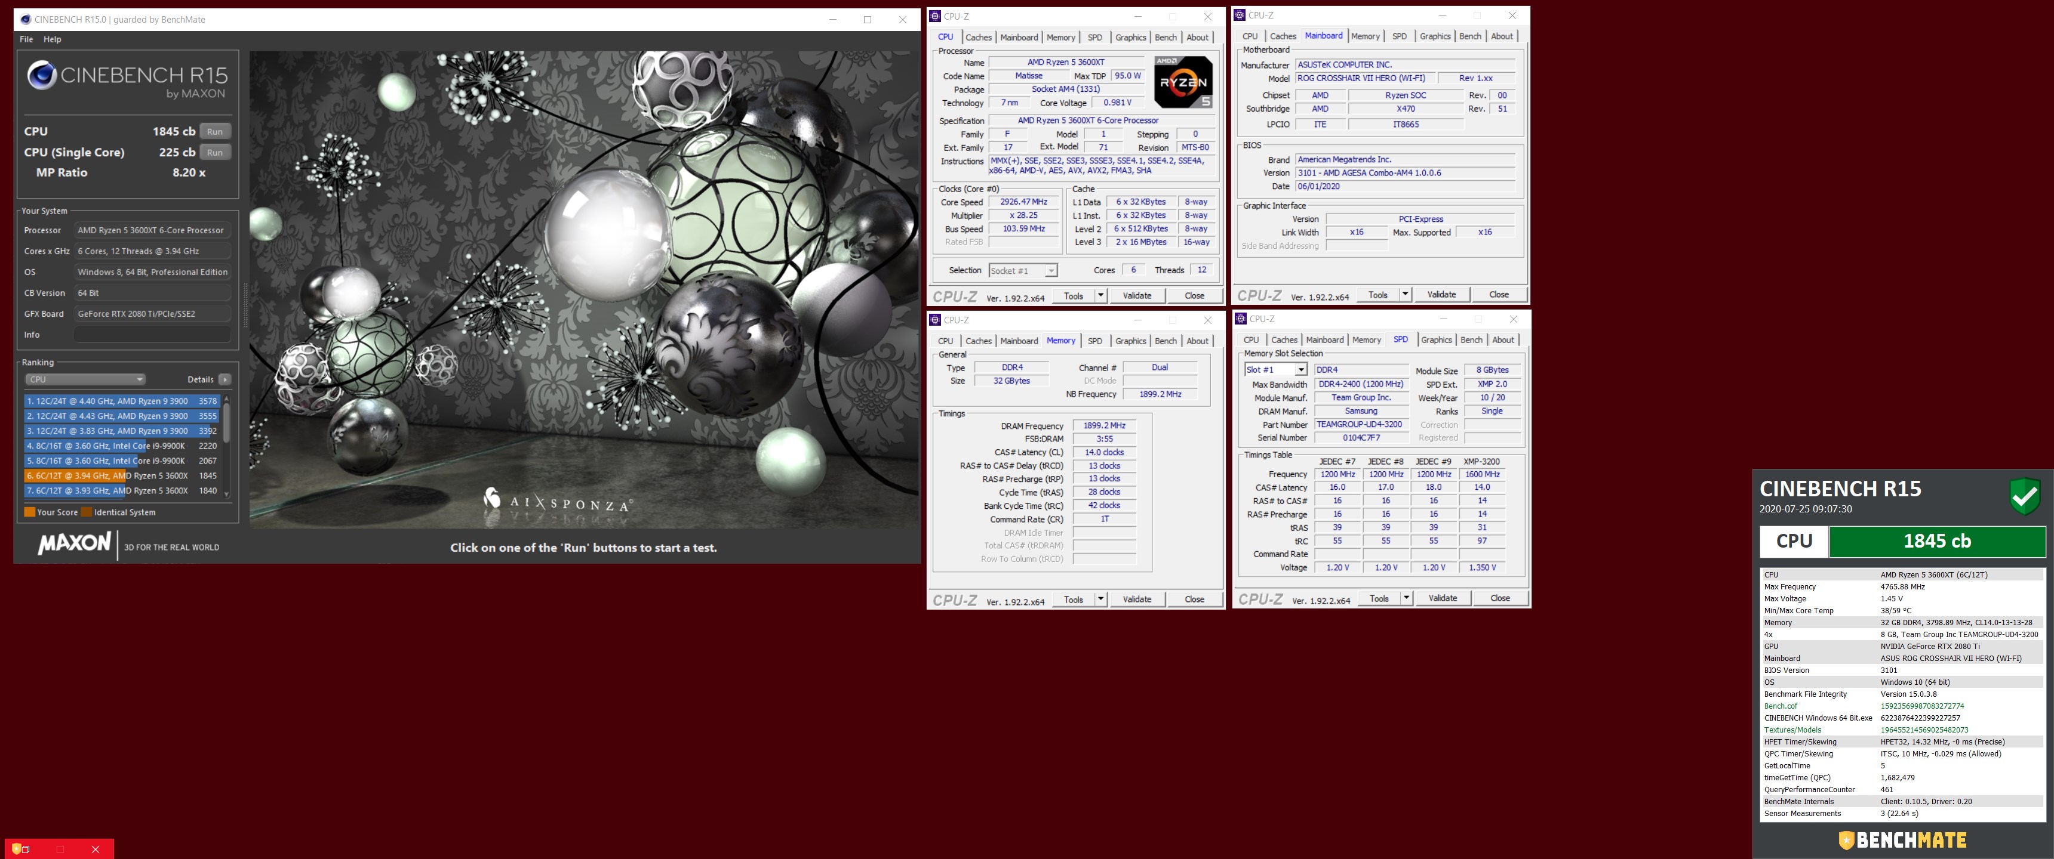Click the Bench.cof green link in BenchMate
This screenshot has height=859, width=2054.
pyautogui.click(x=1781, y=706)
